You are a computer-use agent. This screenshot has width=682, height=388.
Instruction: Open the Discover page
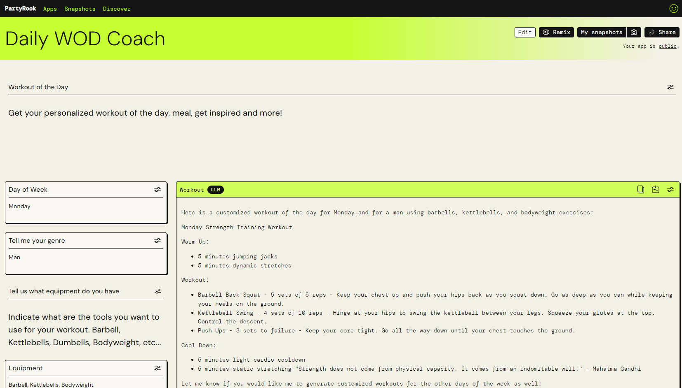117,9
